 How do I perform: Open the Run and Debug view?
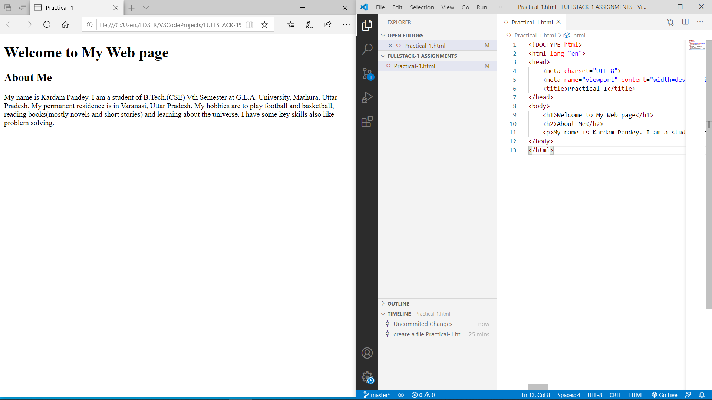click(x=367, y=97)
